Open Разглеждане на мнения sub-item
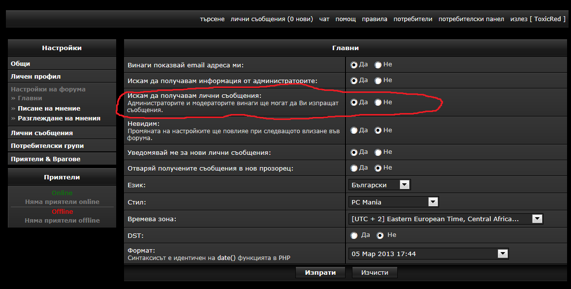 tap(59, 118)
